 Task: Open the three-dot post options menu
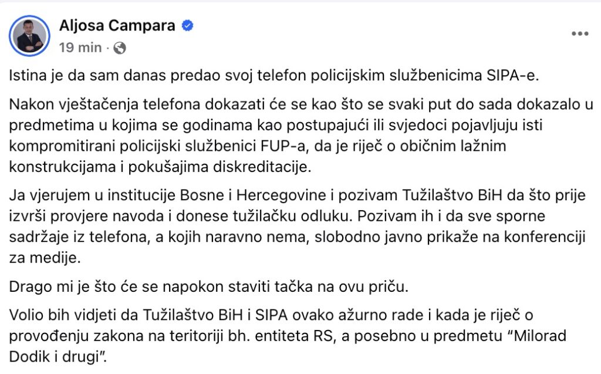pyautogui.click(x=579, y=34)
